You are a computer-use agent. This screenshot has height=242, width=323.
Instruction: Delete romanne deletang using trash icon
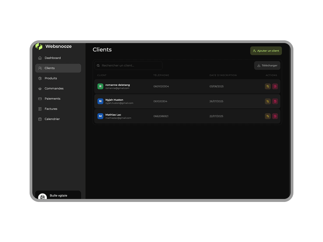coord(275,86)
